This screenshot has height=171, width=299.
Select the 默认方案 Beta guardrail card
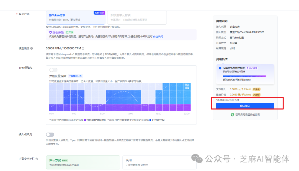tap(83, 162)
